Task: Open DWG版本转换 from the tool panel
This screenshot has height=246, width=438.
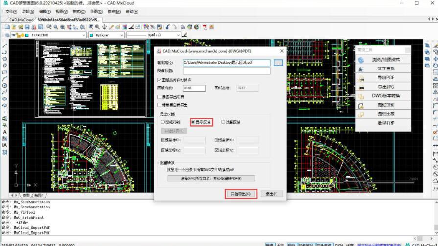Action: tap(383, 96)
